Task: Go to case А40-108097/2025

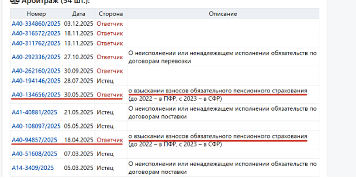Action: coord(36,126)
